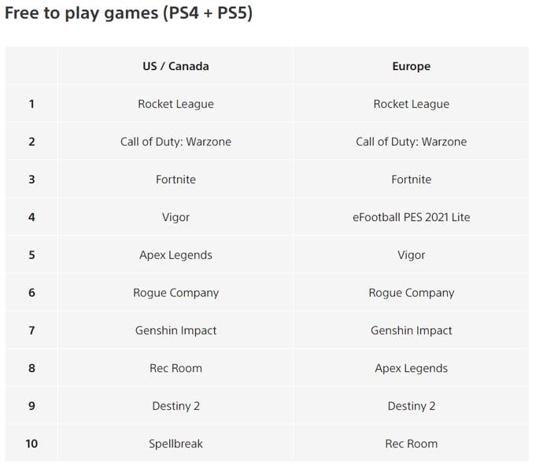Select Rocket League in US / Canada column

175,104
